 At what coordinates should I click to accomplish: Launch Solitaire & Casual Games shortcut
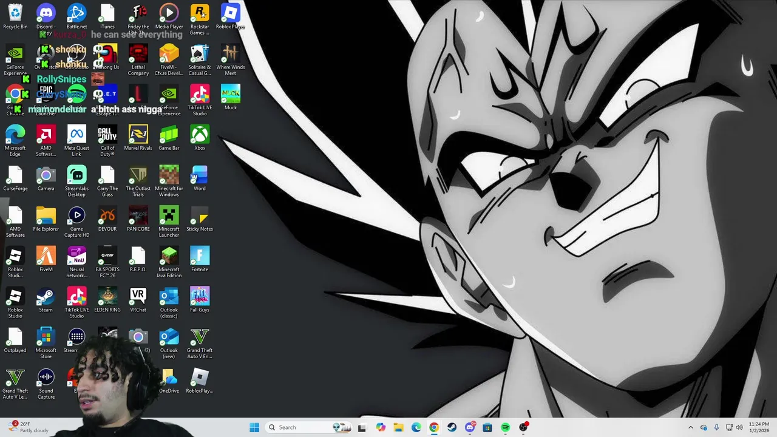coord(200,60)
